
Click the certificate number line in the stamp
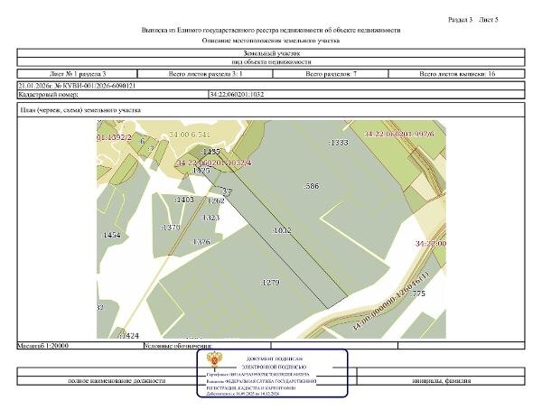pos(257,375)
